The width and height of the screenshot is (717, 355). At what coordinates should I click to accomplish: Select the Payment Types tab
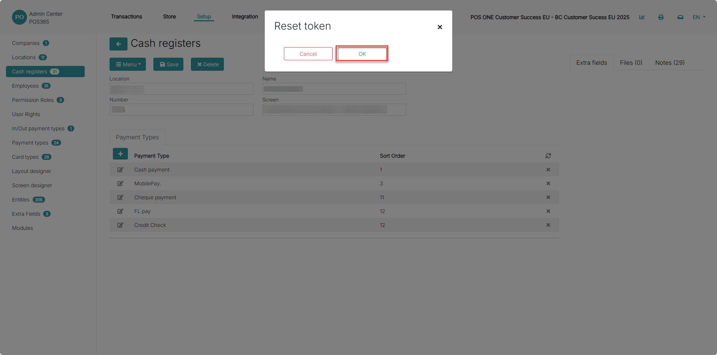[x=137, y=137]
